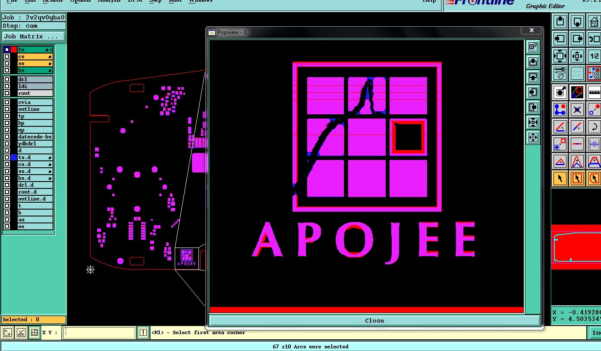The height and width of the screenshot is (351, 601).
Task: Select the ldi layer name
Action: click(35, 86)
